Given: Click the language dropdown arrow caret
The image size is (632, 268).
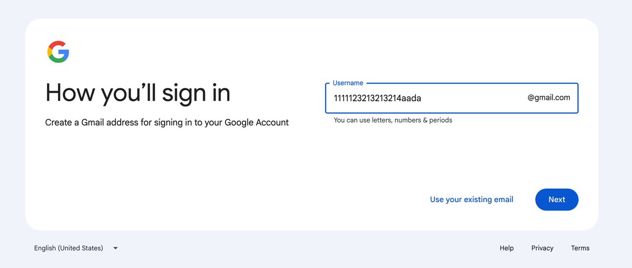Looking at the screenshot, I should pyautogui.click(x=115, y=248).
